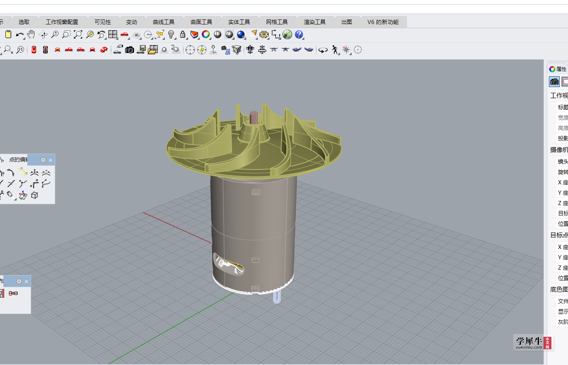Screen dimensions: 568x365
Task: Set Top view with the red car-top icon
Action: click(34, 50)
